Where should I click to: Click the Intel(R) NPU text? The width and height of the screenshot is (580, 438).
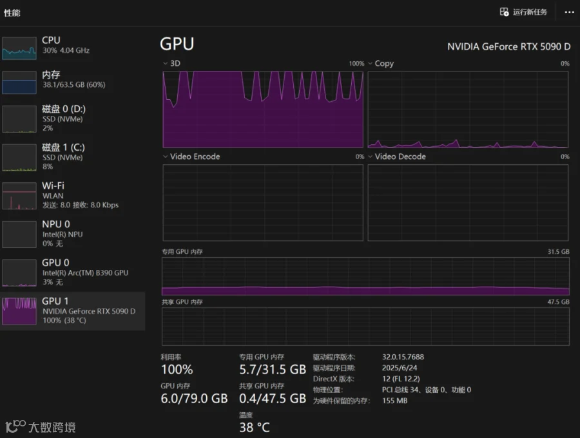click(62, 234)
